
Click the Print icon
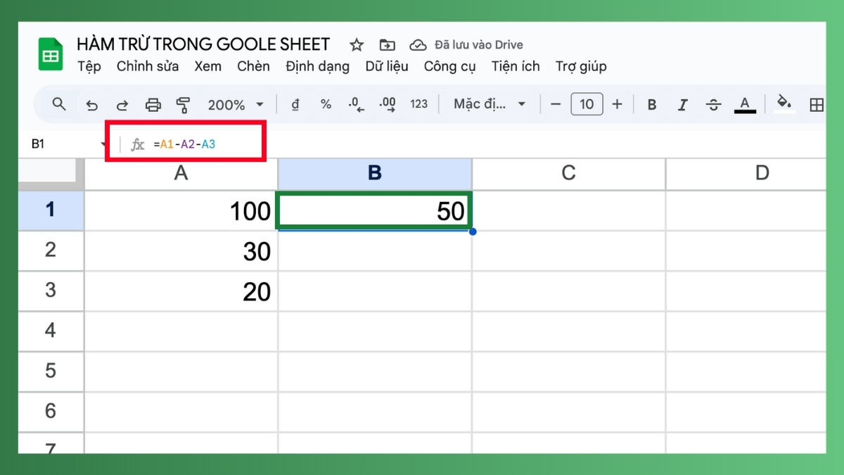pos(153,104)
